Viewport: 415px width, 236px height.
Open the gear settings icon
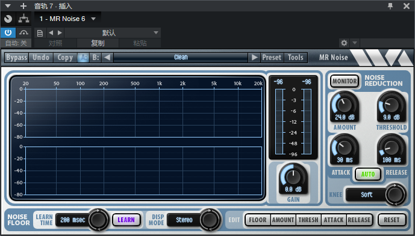(344, 43)
